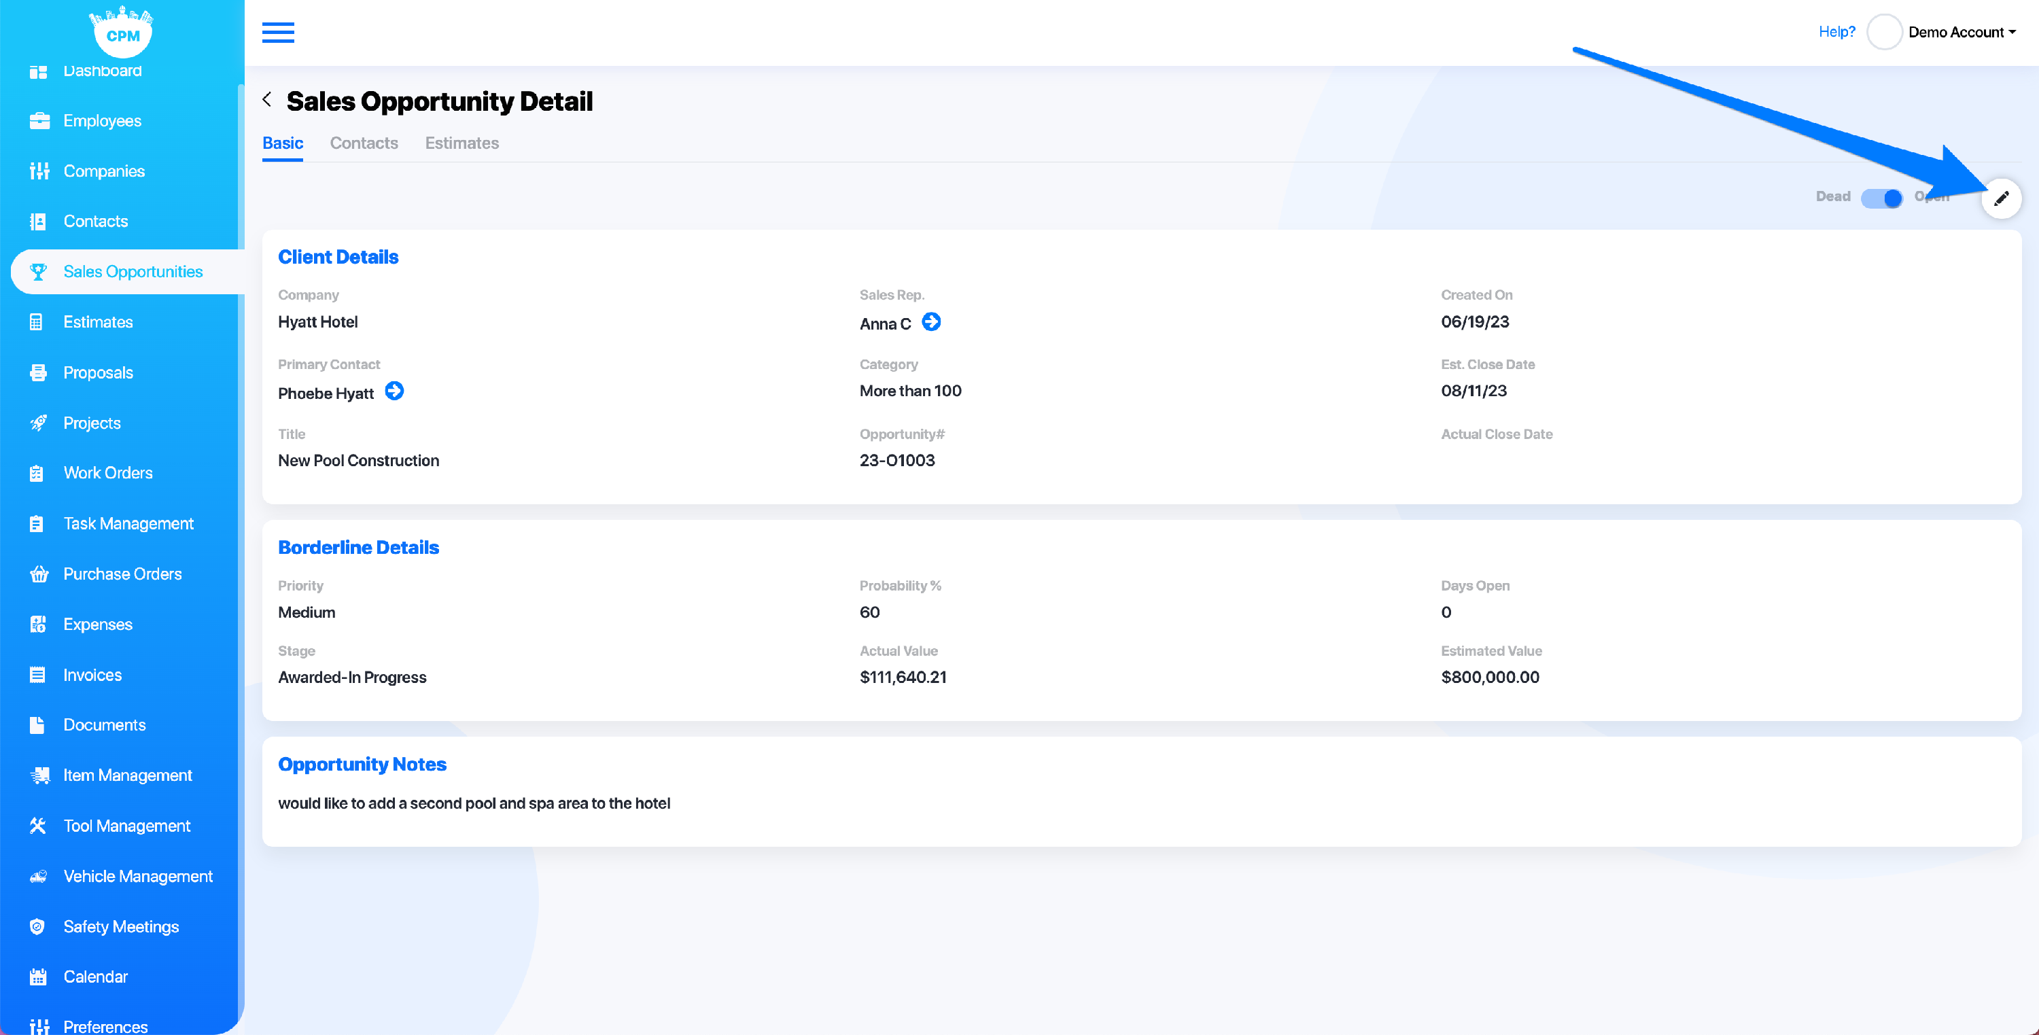Screen dimensions: 2039x1035
Task: Click the Invoices sidebar icon
Action: 37,675
